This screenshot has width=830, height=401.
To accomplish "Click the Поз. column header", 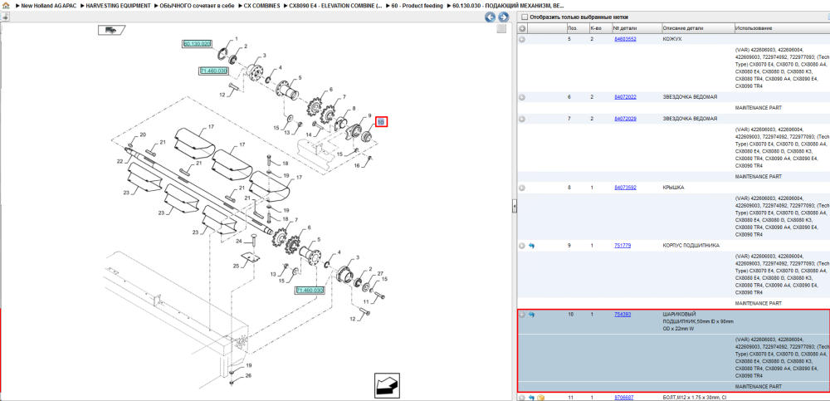I will click(x=577, y=28).
